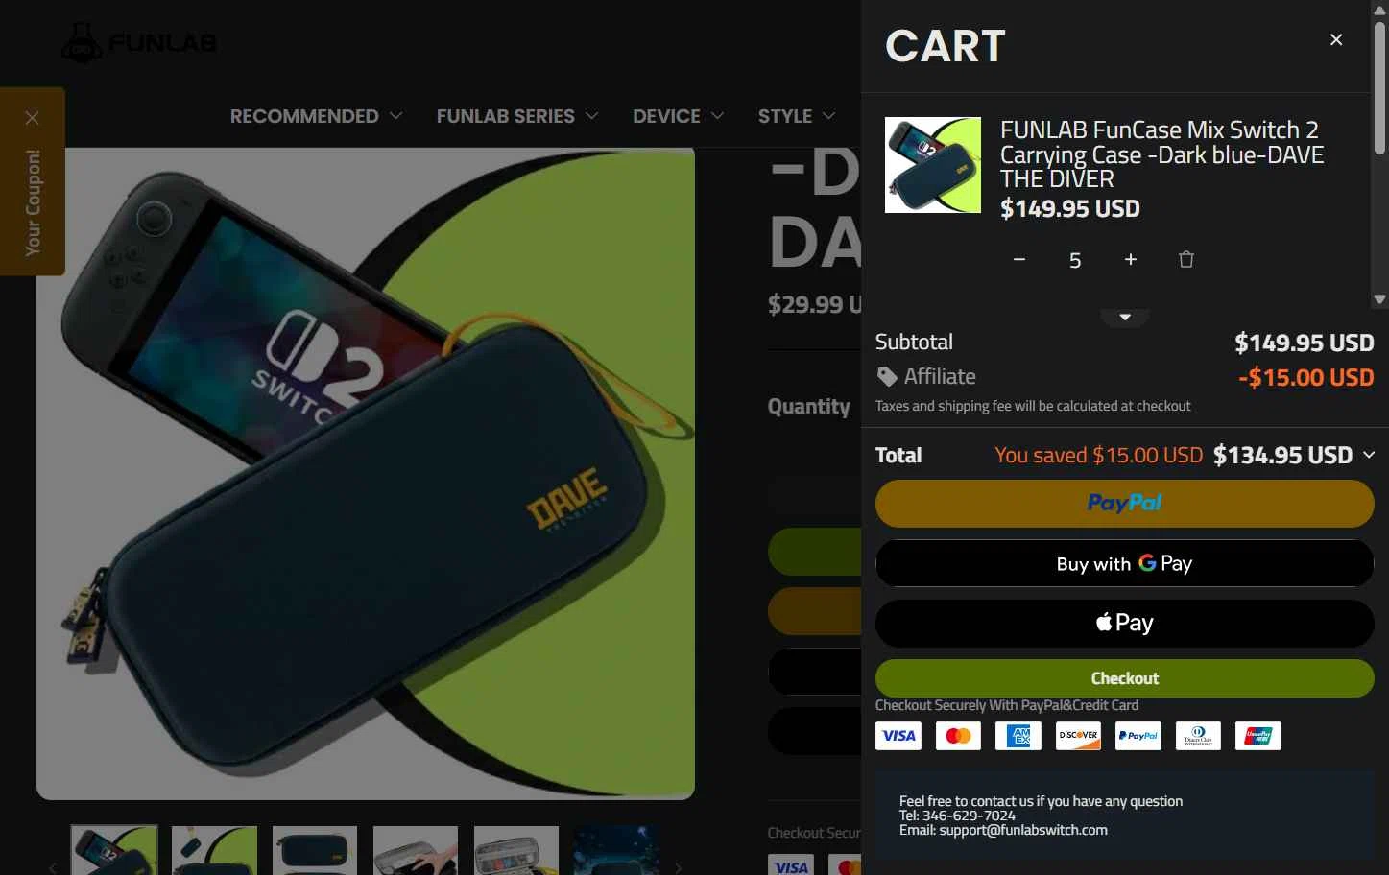Expand the cart list down-arrow toggle
Screen dimensions: 1389x875
point(1125,318)
